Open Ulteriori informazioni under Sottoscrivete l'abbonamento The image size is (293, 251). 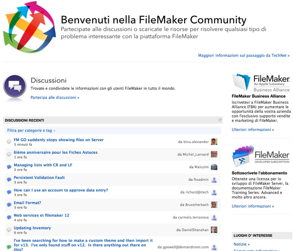tap(253, 206)
